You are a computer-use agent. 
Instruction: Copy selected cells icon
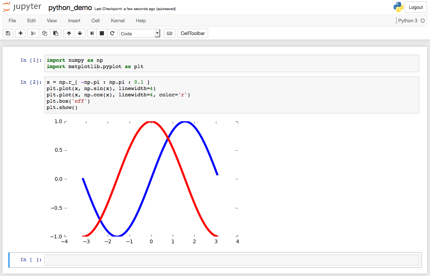pos(44,33)
